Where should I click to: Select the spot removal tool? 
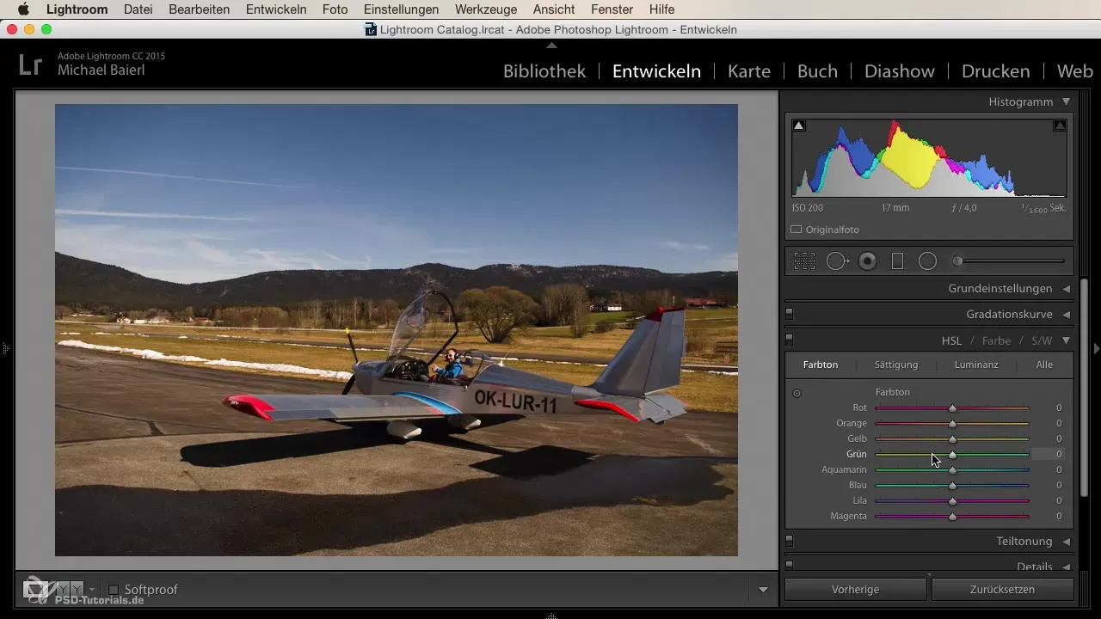click(x=837, y=261)
